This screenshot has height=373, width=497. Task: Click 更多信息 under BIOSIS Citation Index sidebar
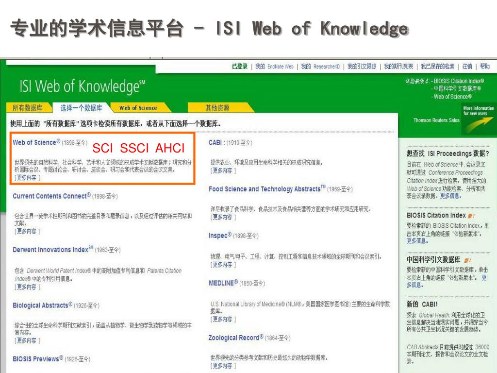click(x=417, y=241)
